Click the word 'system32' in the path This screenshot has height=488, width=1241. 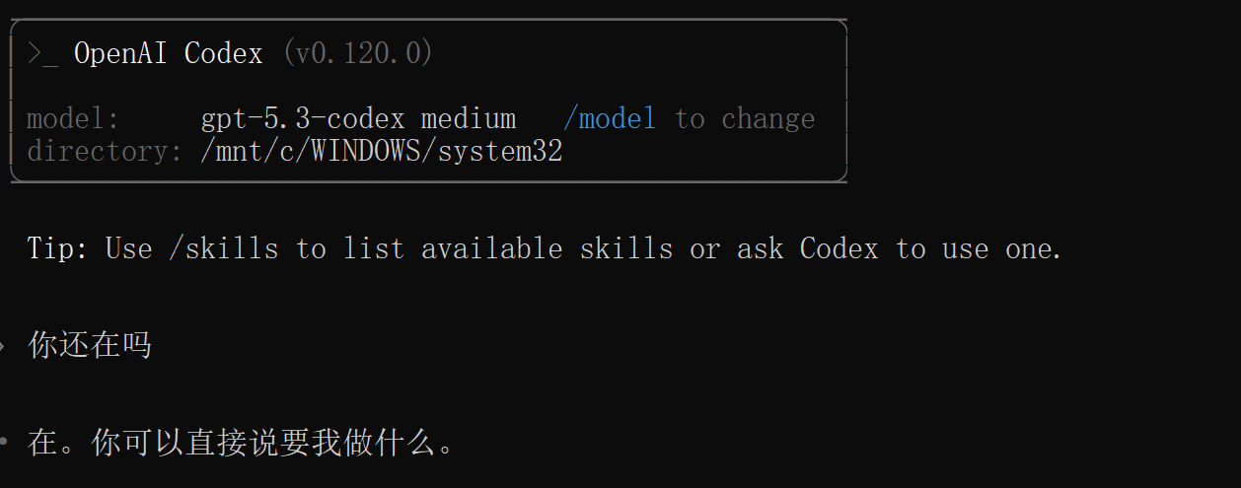pyautogui.click(x=500, y=151)
